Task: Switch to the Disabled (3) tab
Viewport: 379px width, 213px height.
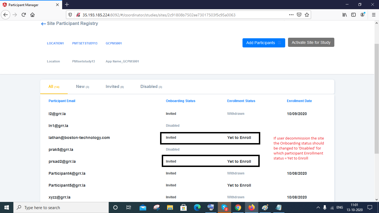Action: pyautogui.click(x=151, y=87)
